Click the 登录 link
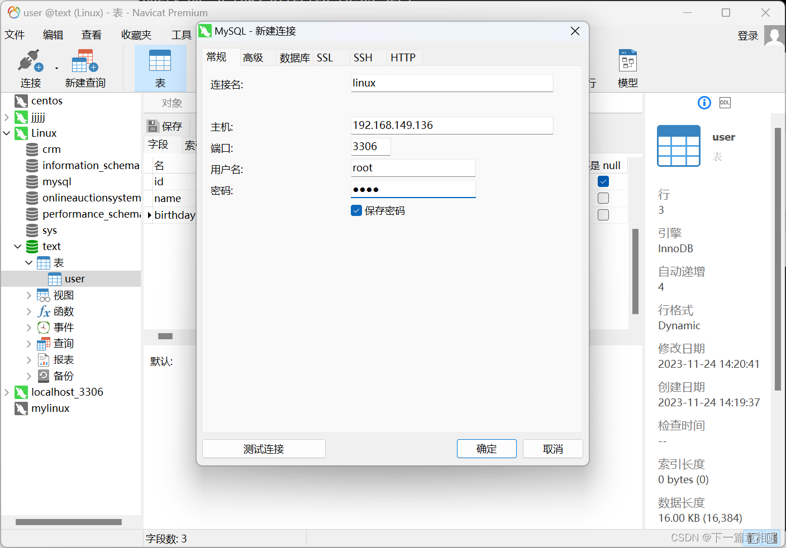This screenshot has width=786, height=548. coord(748,36)
